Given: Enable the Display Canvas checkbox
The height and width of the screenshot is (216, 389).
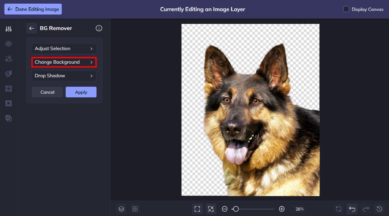Looking at the screenshot, I should pyautogui.click(x=346, y=9).
